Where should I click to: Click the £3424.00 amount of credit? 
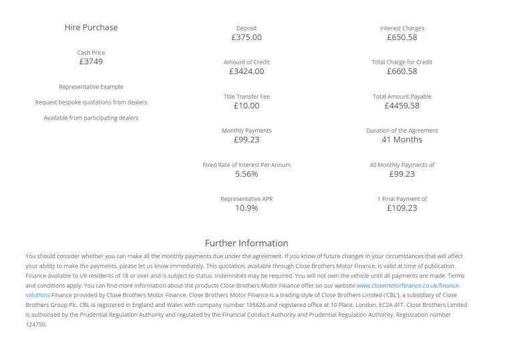(246, 71)
